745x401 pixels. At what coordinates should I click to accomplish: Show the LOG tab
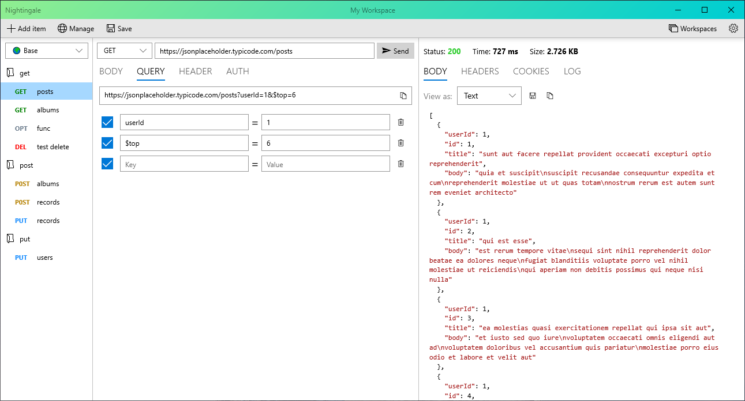pos(572,71)
